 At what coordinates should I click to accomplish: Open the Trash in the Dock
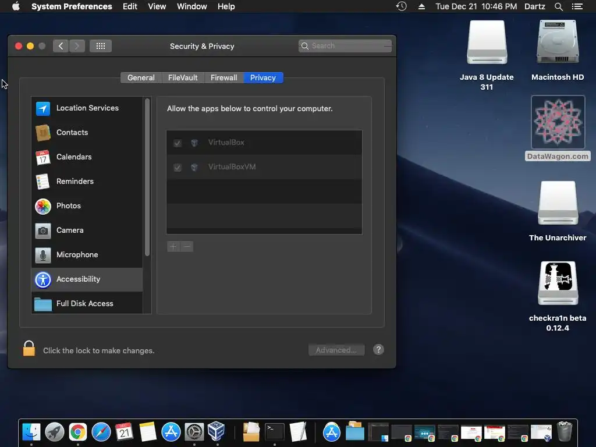[565, 432]
